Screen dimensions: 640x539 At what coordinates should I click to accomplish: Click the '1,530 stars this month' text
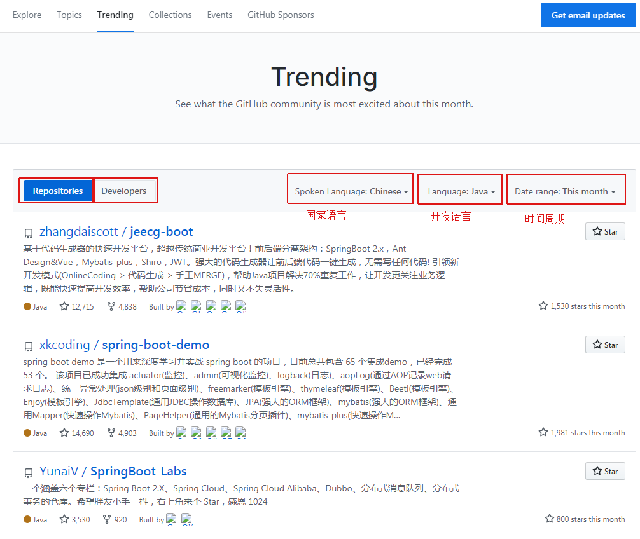(588, 306)
